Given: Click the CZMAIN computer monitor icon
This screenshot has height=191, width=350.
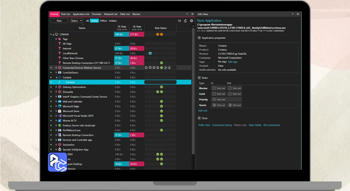Looking at the screenshot, I should click(57, 34).
